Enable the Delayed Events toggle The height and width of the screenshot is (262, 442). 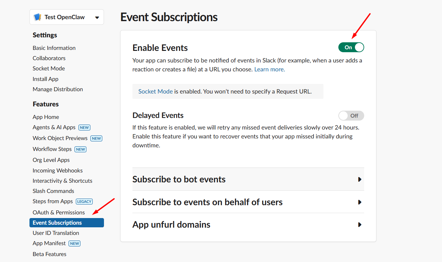(x=351, y=116)
